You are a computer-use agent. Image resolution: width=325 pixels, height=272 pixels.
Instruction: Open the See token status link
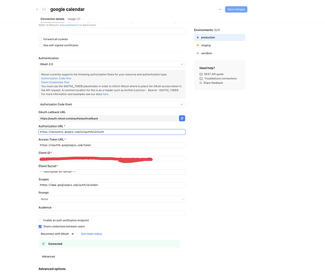point(92,234)
